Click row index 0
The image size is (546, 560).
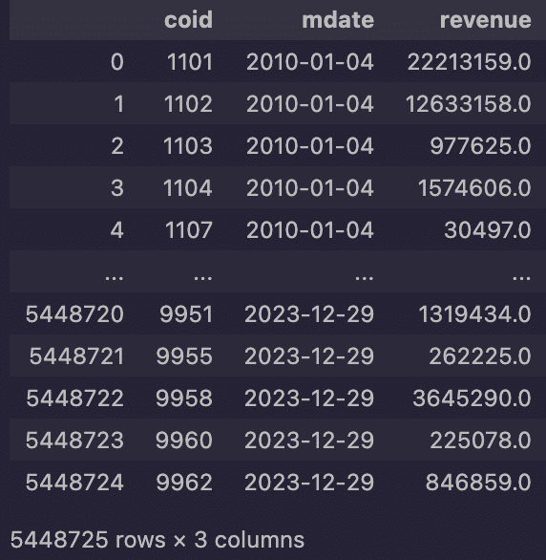117,62
